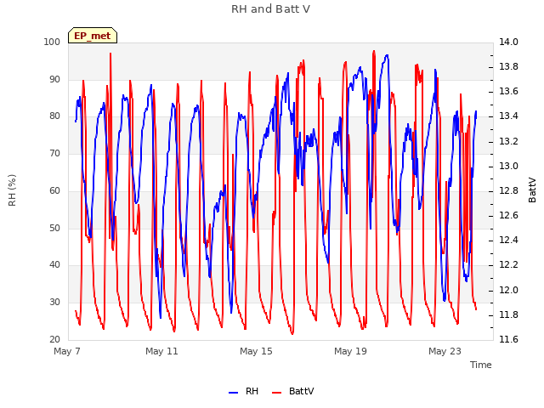Click the RH (%) left axis title
The width and height of the screenshot is (544, 408).
tap(12, 190)
